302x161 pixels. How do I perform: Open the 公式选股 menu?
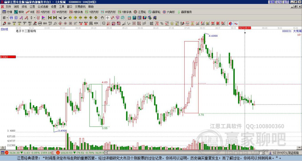(43, 7)
